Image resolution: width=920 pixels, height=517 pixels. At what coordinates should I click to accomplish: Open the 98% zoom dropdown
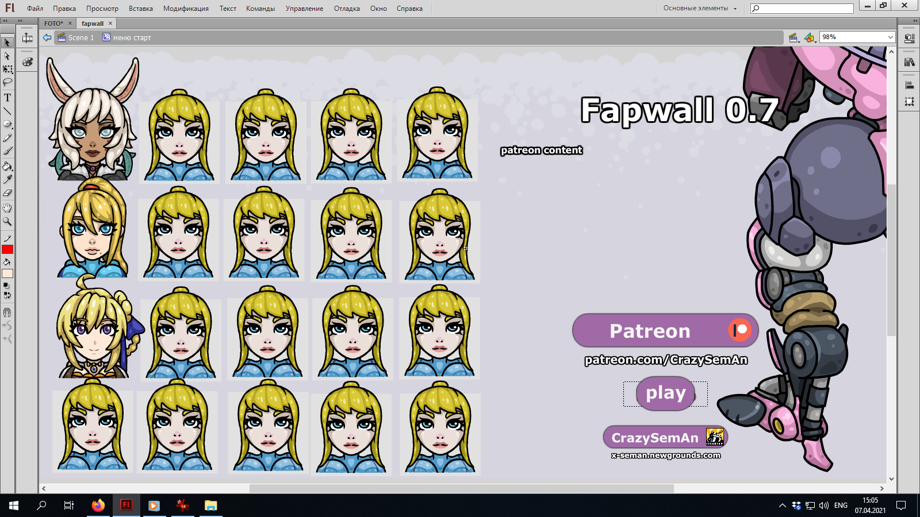(x=891, y=37)
